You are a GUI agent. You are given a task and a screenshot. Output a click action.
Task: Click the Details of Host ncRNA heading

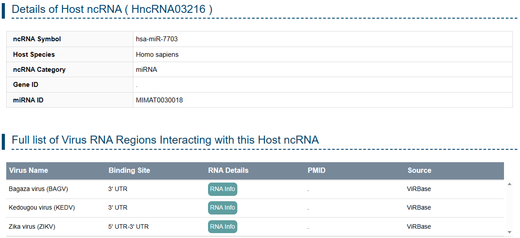click(112, 9)
